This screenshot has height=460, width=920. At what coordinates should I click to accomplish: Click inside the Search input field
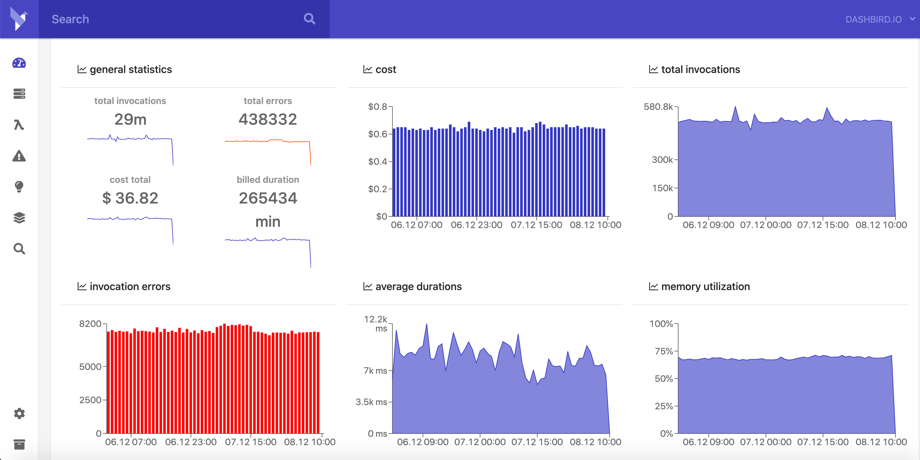tap(143, 19)
